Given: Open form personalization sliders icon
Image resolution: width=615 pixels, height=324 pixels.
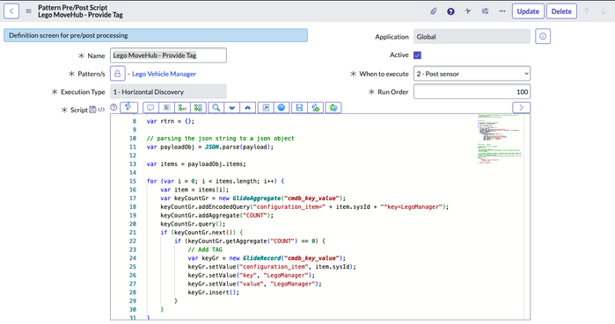Looking at the screenshot, I should click(485, 11).
